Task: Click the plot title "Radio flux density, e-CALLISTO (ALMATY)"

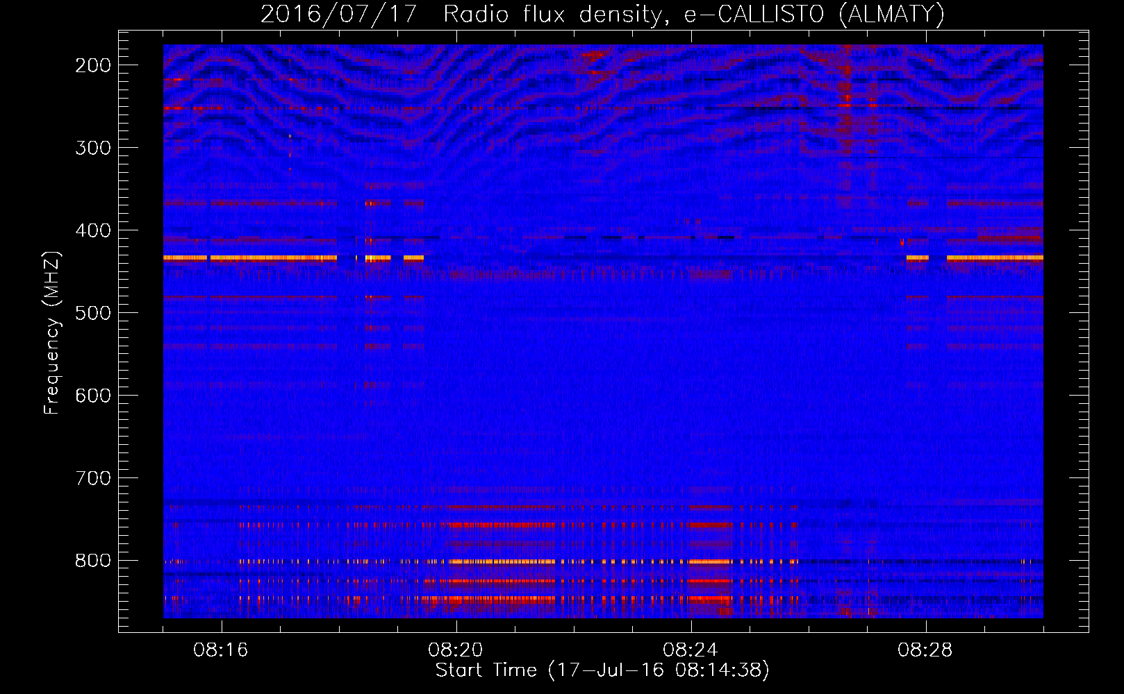Action: point(695,15)
